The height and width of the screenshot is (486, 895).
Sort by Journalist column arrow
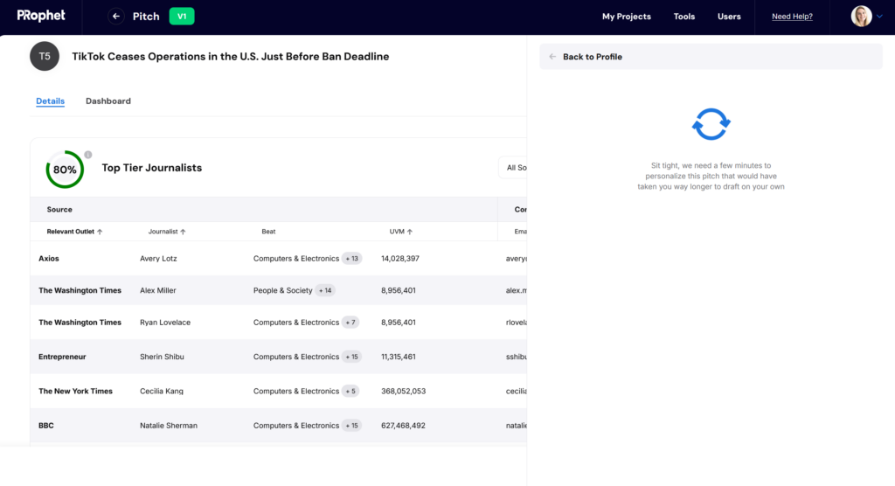tap(183, 232)
